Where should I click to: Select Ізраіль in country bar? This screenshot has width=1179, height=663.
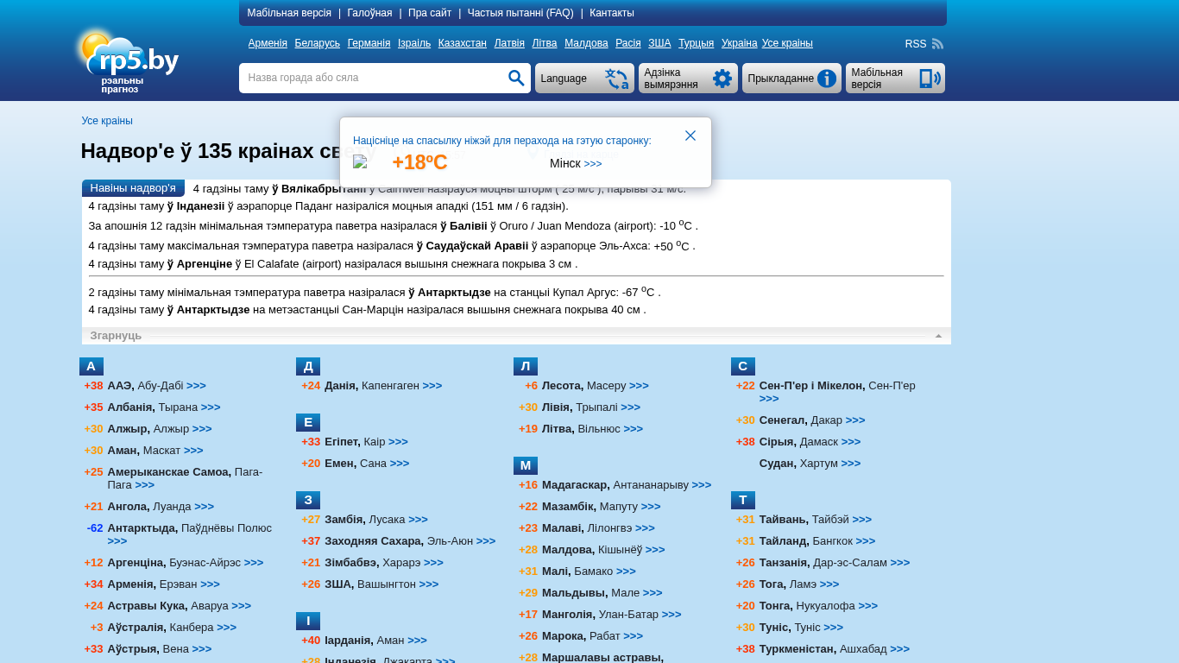(414, 43)
